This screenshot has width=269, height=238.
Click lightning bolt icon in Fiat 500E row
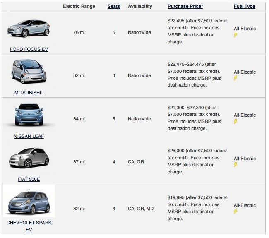pos(235,165)
